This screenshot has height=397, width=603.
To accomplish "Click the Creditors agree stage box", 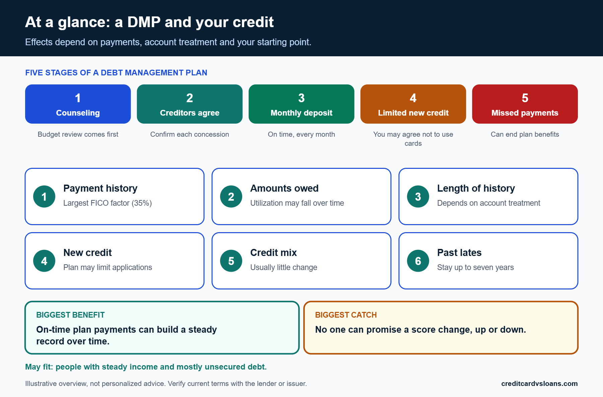I will 190,104.
